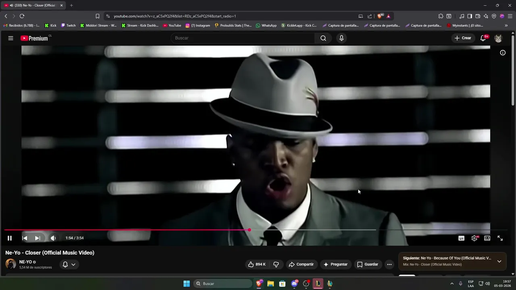516x290 pixels.
Task: Open the NE-YO channel name link
Action: point(25,262)
